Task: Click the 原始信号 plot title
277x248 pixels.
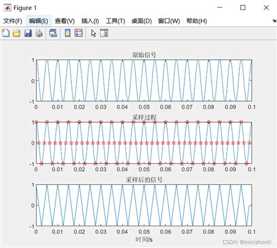Action: click(x=144, y=55)
